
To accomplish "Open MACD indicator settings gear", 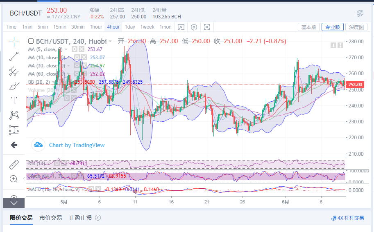I will click(91, 190).
